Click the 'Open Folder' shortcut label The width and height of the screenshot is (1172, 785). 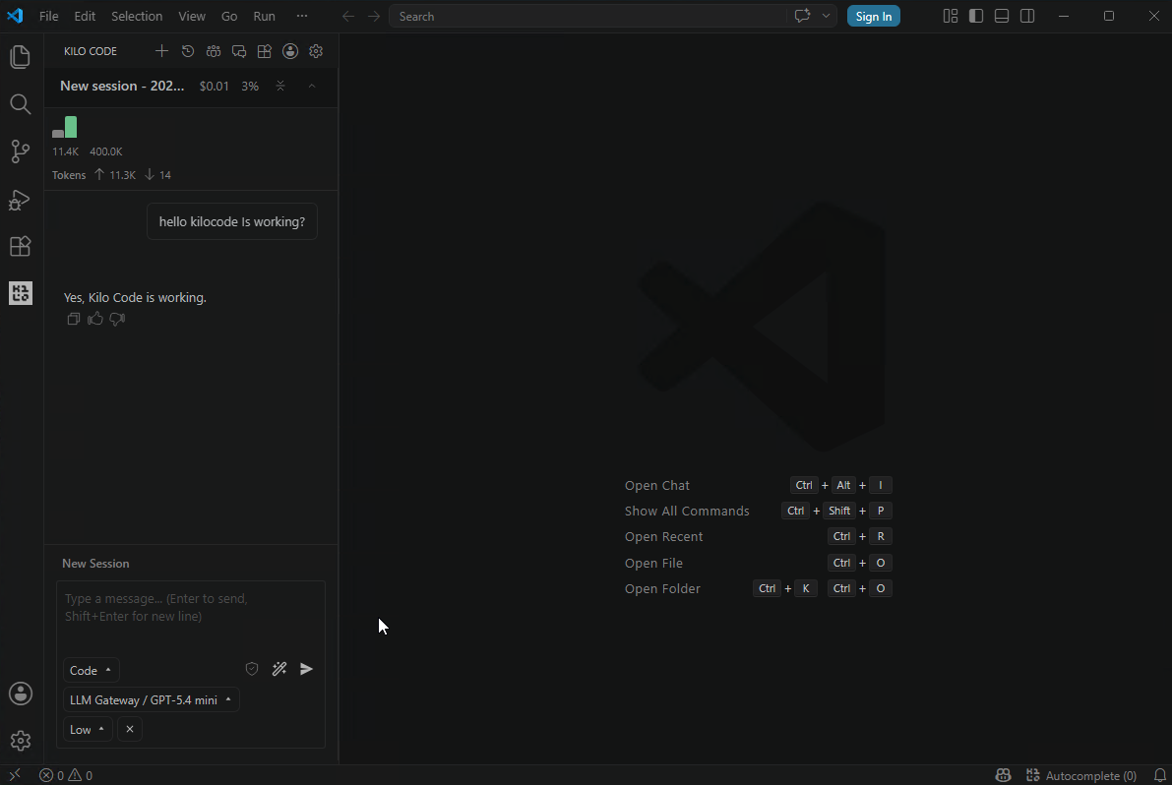coord(662,588)
